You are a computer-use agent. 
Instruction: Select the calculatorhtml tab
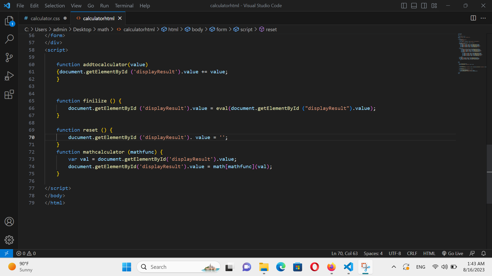point(98,18)
